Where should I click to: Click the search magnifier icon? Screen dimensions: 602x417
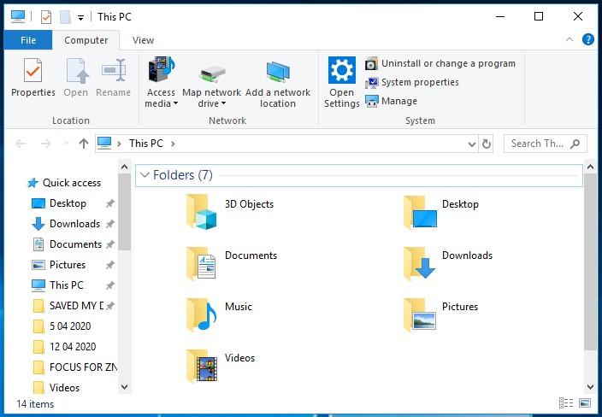[x=575, y=144]
